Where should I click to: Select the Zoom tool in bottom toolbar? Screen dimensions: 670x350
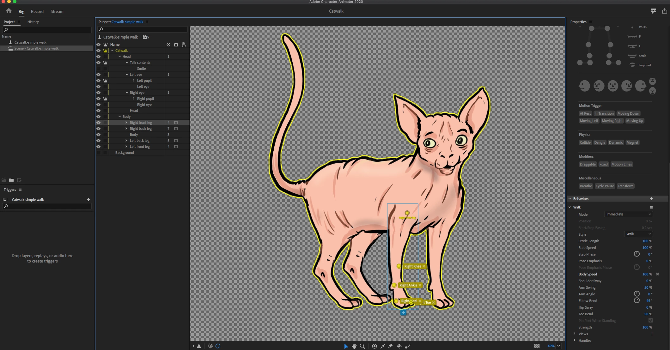click(x=362, y=346)
